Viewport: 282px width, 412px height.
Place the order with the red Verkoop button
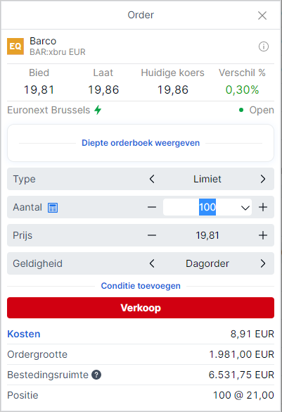click(141, 308)
